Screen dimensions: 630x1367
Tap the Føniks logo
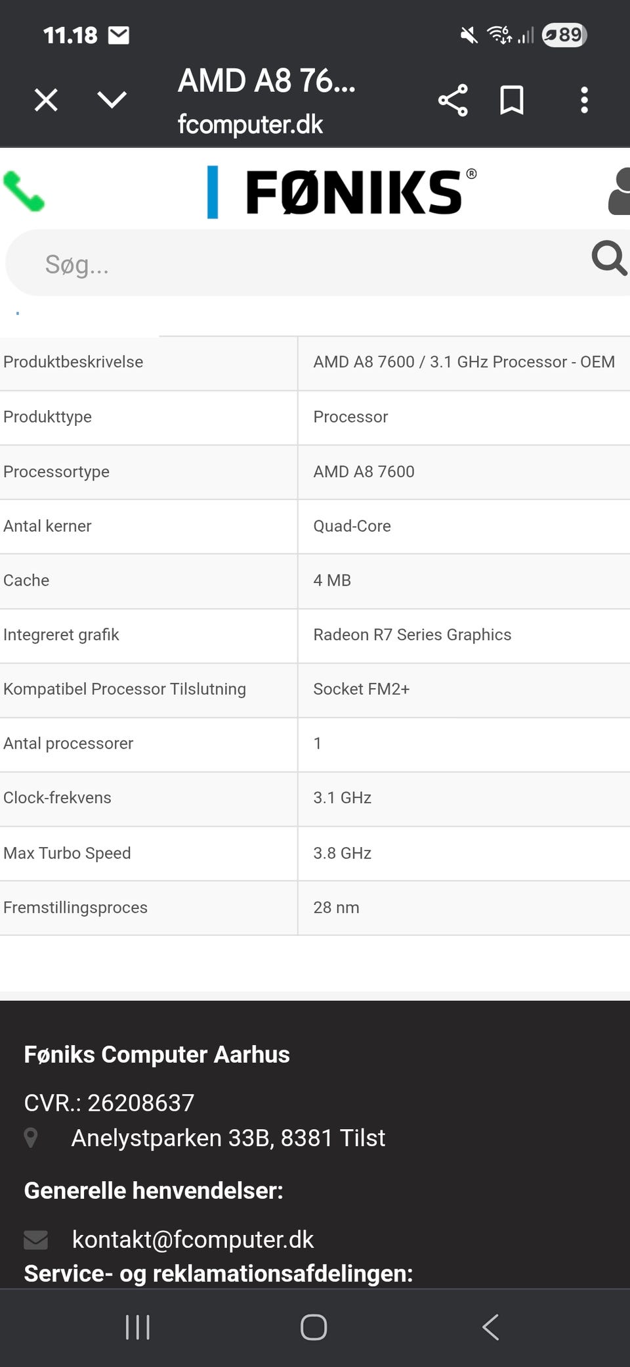pos(343,192)
